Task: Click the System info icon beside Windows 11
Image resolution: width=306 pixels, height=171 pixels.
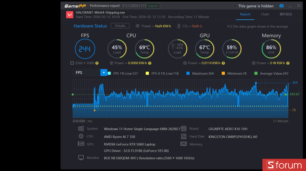Action: [81, 129]
